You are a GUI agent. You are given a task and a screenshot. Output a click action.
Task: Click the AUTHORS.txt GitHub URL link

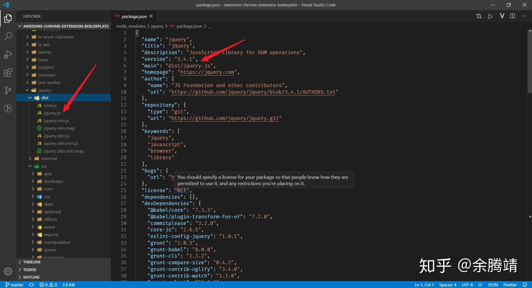click(x=253, y=92)
